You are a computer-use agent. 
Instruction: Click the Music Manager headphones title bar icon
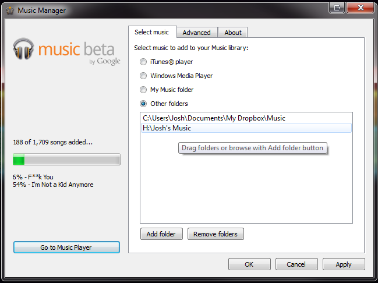click(10, 10)
